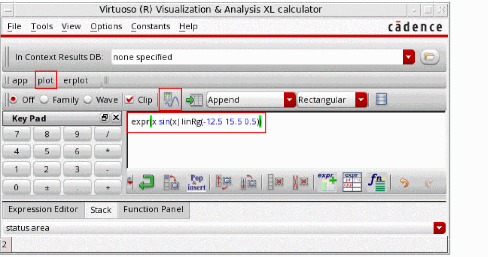
Task: Click the keypad minus button
Action: click(108, 170)
